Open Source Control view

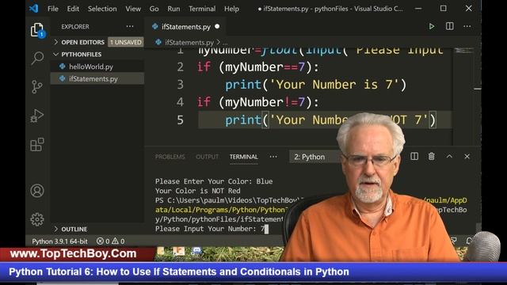[x=37, y=86]
